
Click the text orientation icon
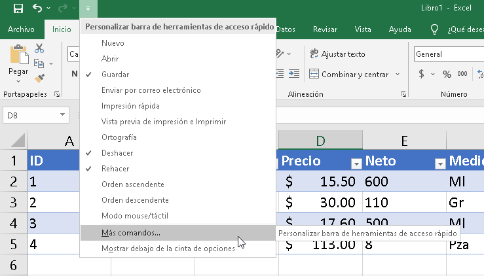click(280, 54)
